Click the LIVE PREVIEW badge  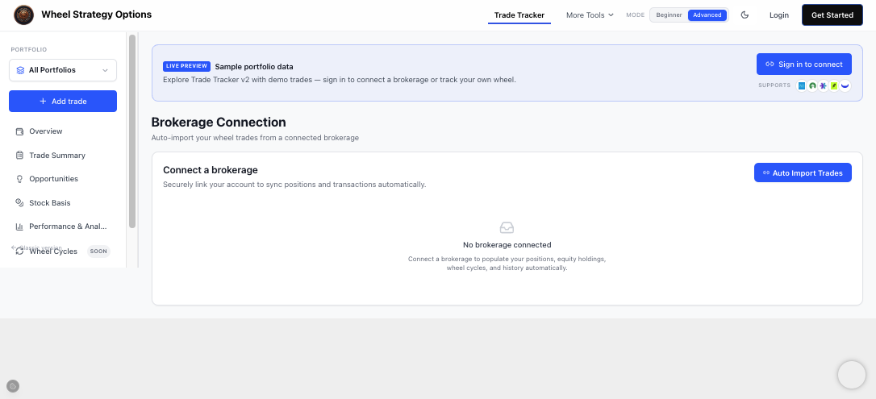click(x=186, y=66)
